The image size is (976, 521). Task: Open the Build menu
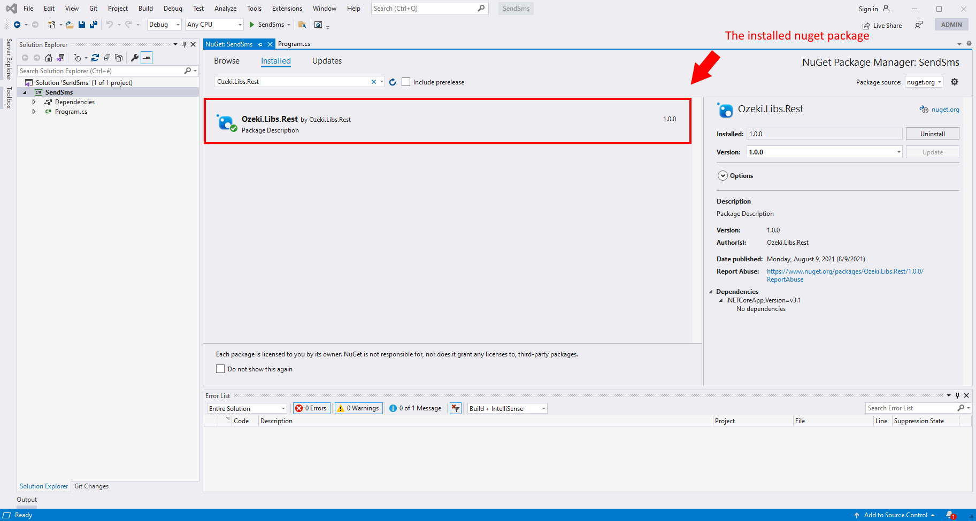[145, 9]
